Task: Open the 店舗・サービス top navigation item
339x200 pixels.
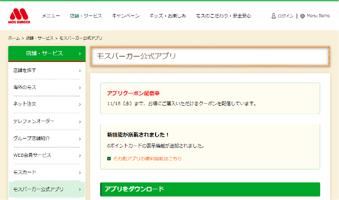Action: [x=86, y=16]
